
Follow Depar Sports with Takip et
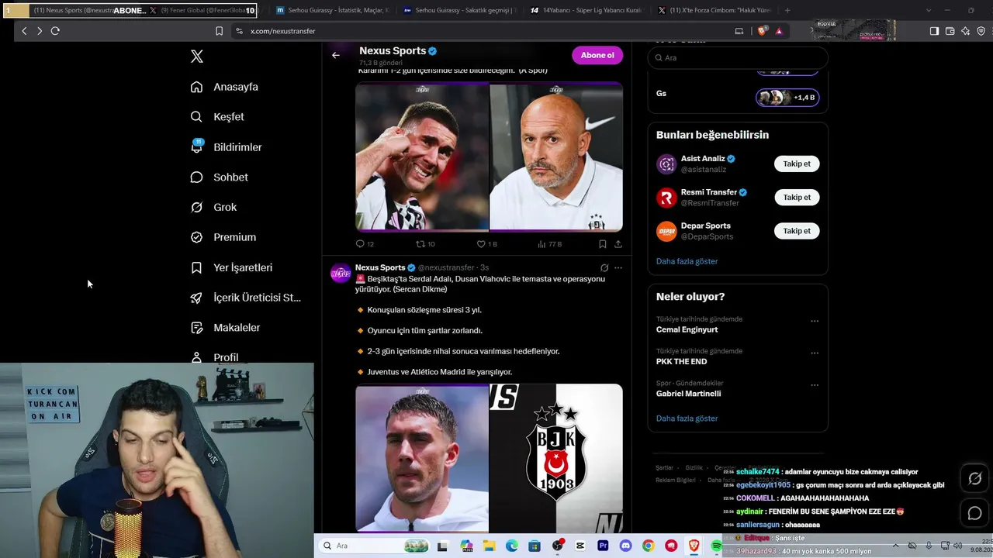click(797, 231)
